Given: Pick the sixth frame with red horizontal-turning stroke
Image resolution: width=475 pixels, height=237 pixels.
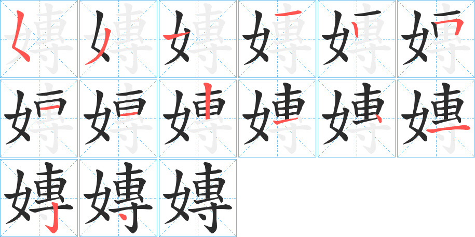Looking at the screenshot, I should point(436,39).
